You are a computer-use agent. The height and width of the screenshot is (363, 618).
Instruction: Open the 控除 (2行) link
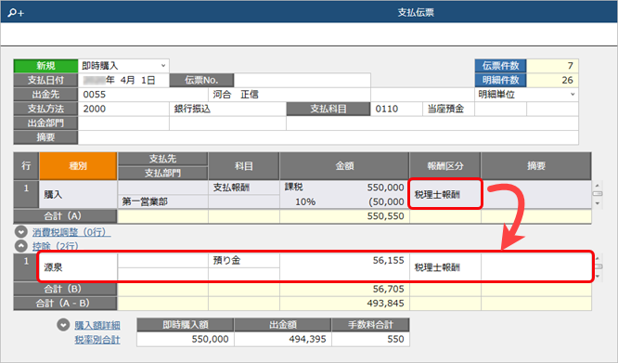(x=55, y=246)
